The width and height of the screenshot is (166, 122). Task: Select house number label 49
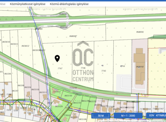pyautogui.click(x=102, y=66)
